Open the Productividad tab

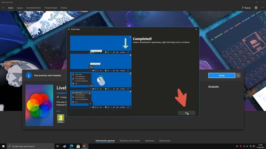pyautogui.click(x=51, y=8)
